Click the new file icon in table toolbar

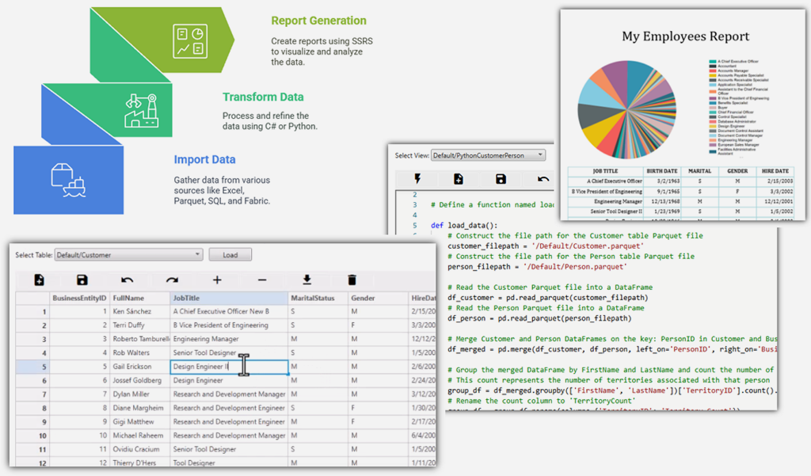(40, 280)
